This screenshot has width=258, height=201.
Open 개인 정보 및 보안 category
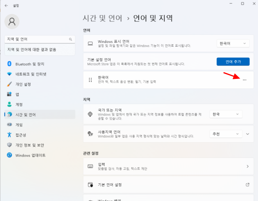click(x=40, y=145)
